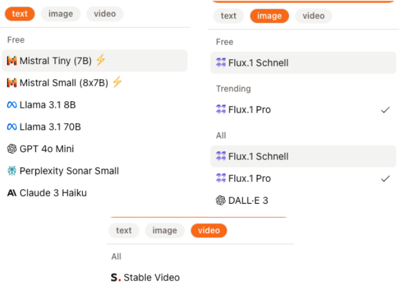Viewport: 400px width, 299px height.
Task: Click the OpenAI logo beside GPT 4o Mini
Action: (x=12, y=149)
